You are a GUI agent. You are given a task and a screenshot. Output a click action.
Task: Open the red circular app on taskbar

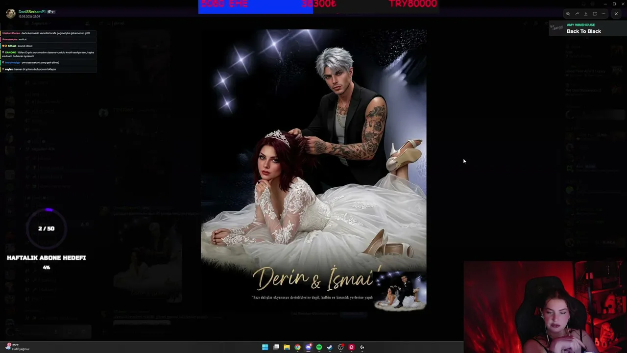[351, 347]
